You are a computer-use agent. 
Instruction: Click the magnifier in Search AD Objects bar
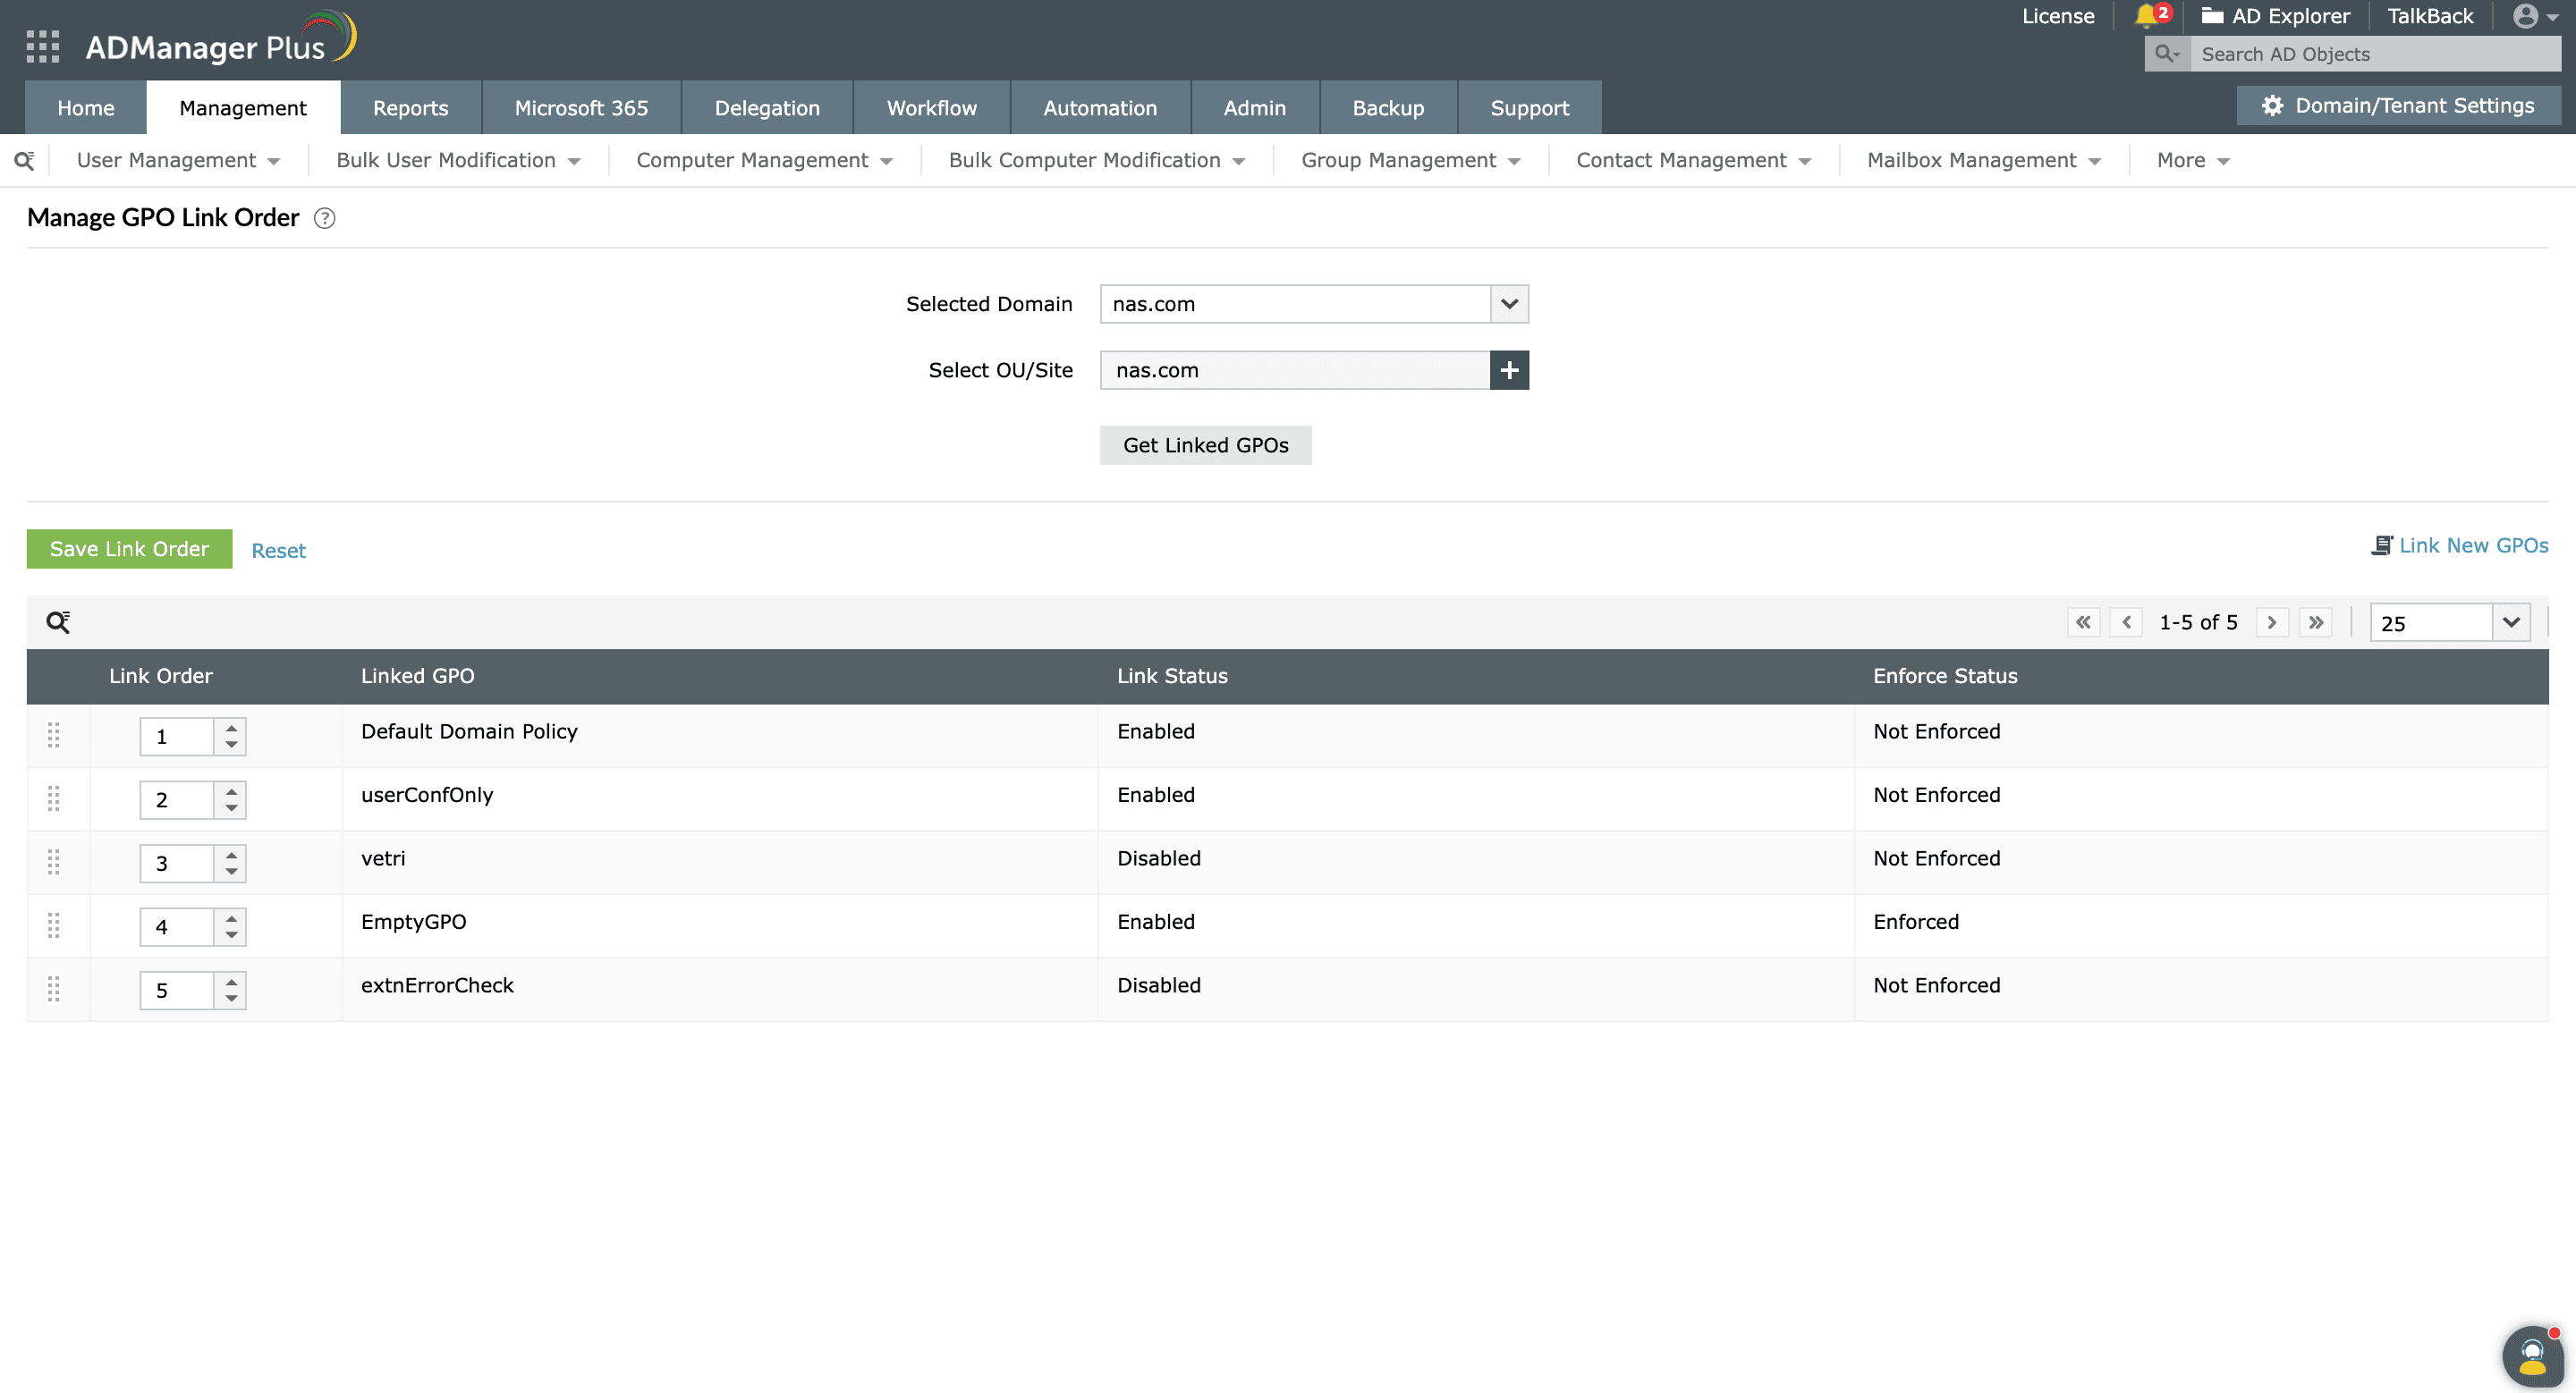coord(2166,54)
